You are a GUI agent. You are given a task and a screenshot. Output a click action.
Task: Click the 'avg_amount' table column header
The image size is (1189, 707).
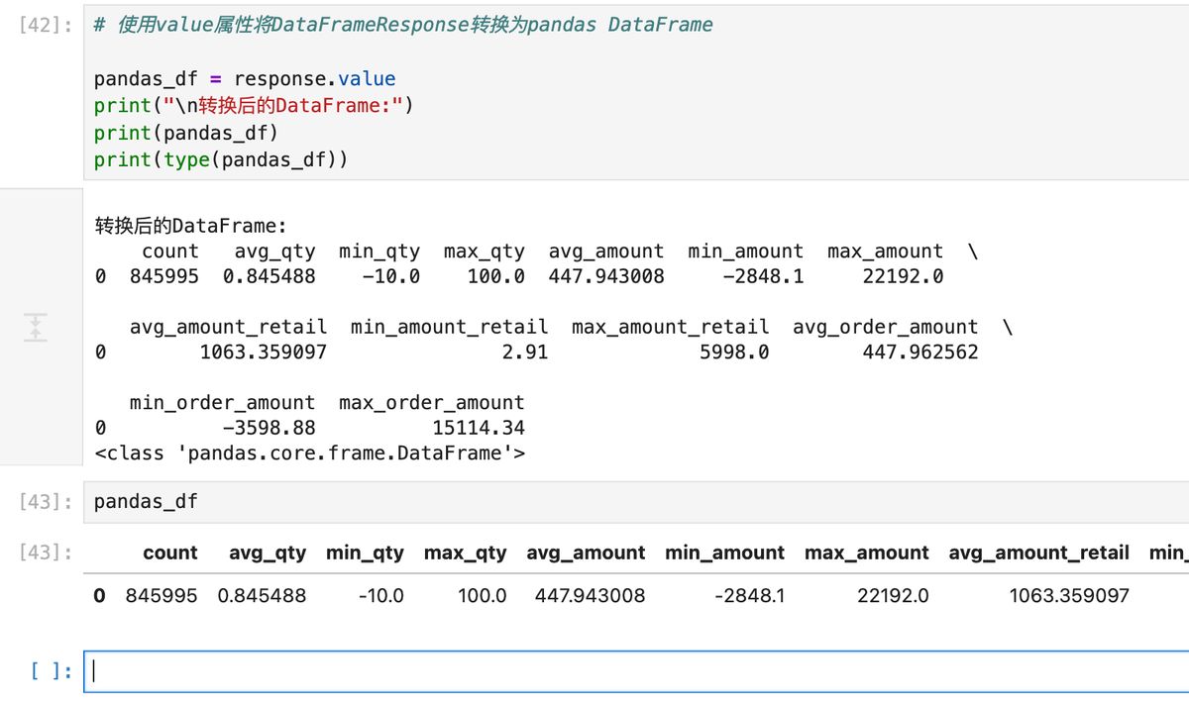(x=586, y=553)
